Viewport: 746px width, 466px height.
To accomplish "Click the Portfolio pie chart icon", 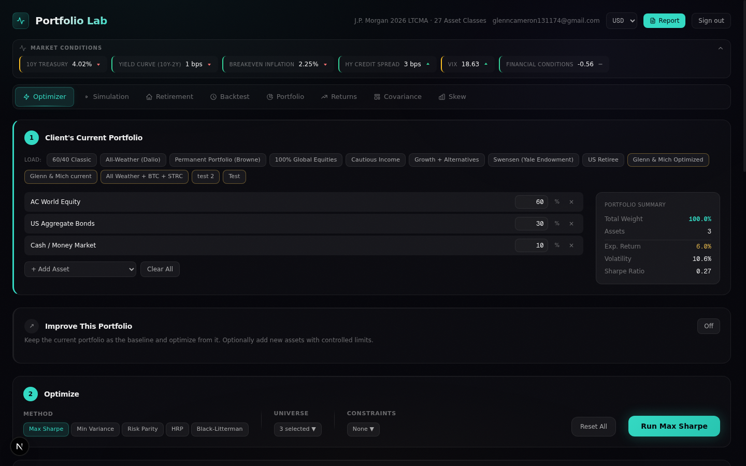I will (269, 97).
